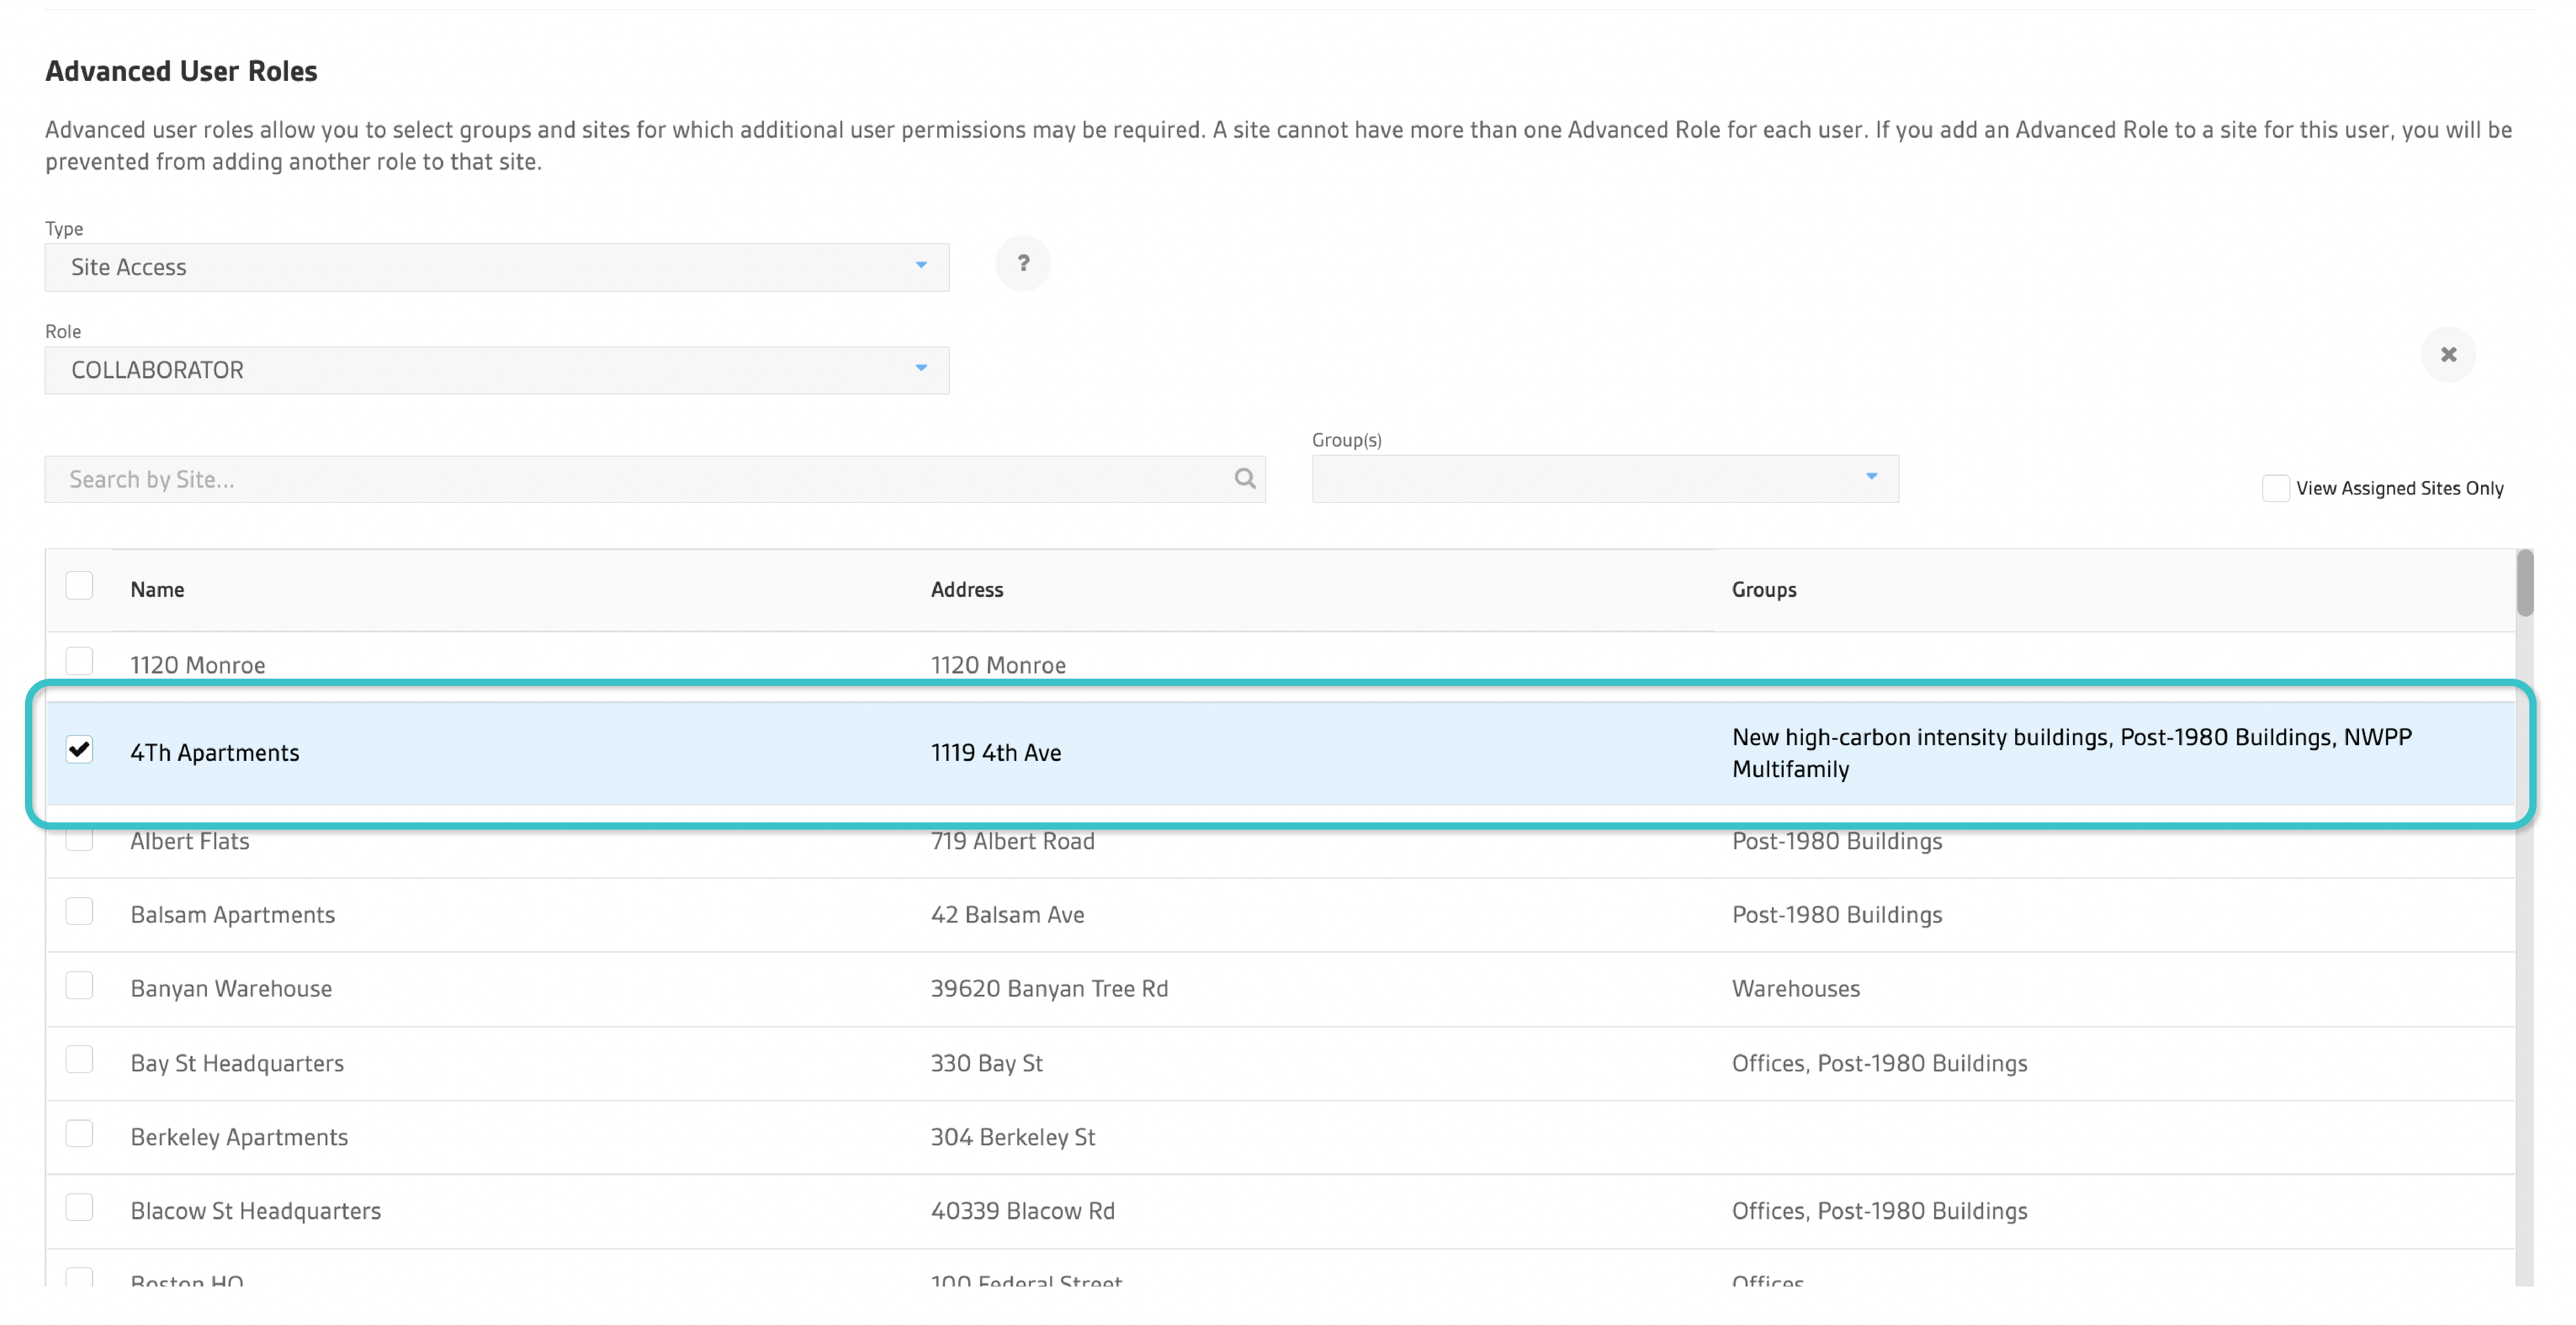
Task: Check the 1120 Monroe row checkbox
Action: 79,662
